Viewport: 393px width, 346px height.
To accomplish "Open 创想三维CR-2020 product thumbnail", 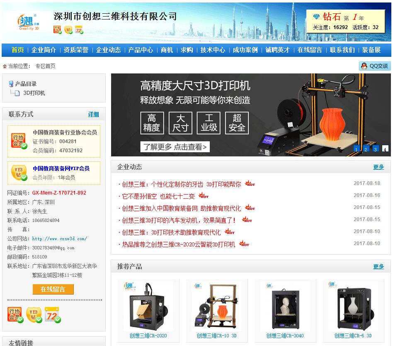I will pyautogui.click(x=148, y=306).
